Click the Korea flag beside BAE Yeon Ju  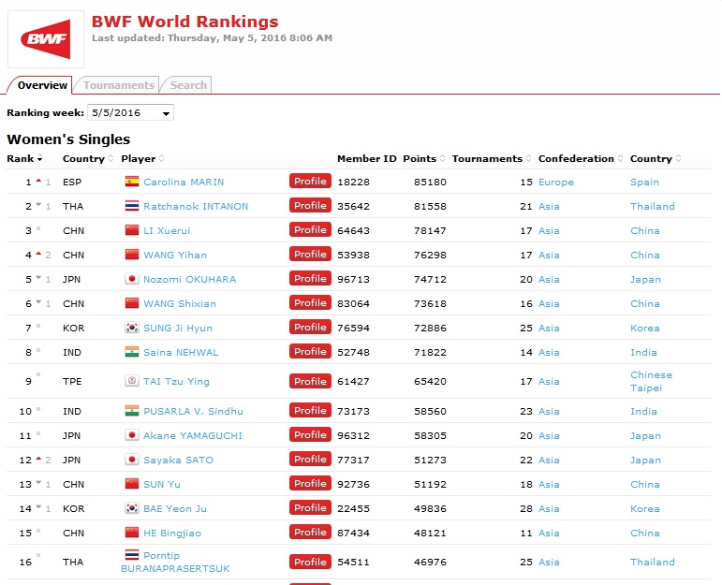[132, 508]
